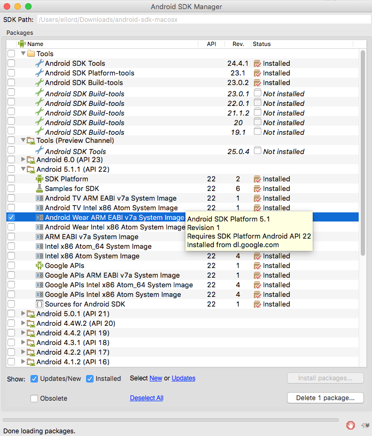Click the Tools folder icon
Viewport: 372px width, 436px height.
(31, 53)
